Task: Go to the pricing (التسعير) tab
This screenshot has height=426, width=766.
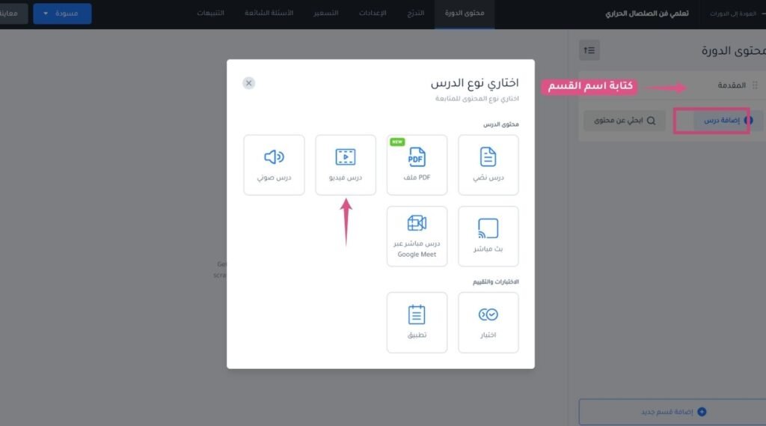Action: coord(326,13)
